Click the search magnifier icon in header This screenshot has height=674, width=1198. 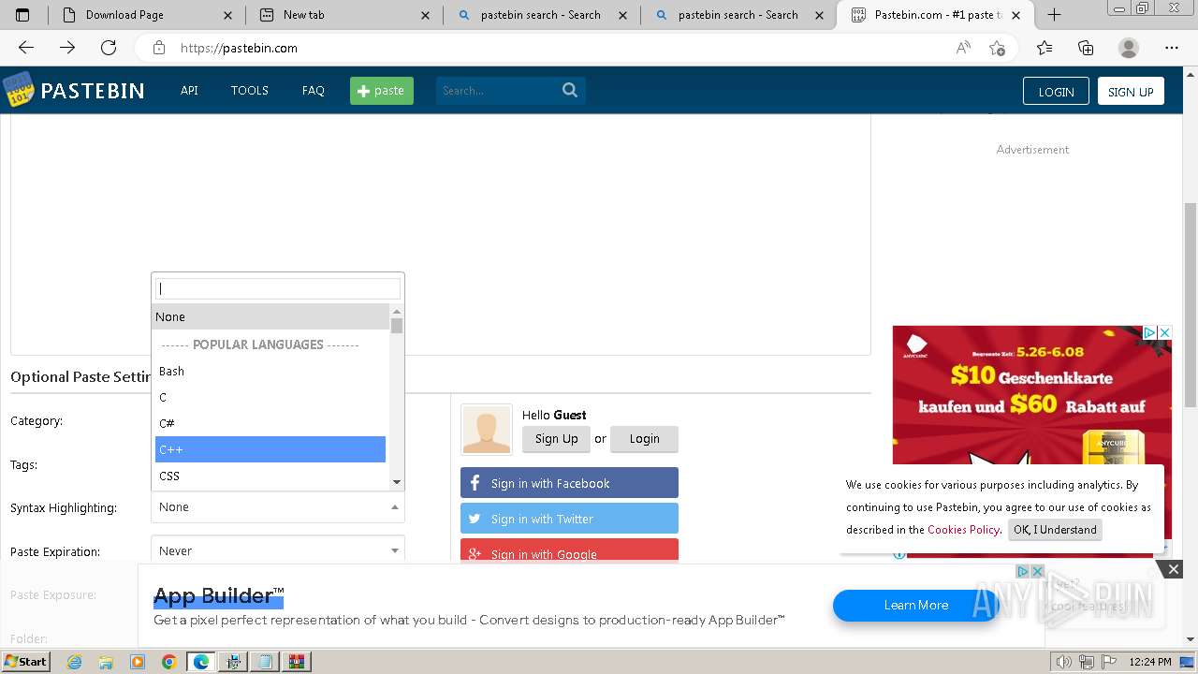point(570,90)
